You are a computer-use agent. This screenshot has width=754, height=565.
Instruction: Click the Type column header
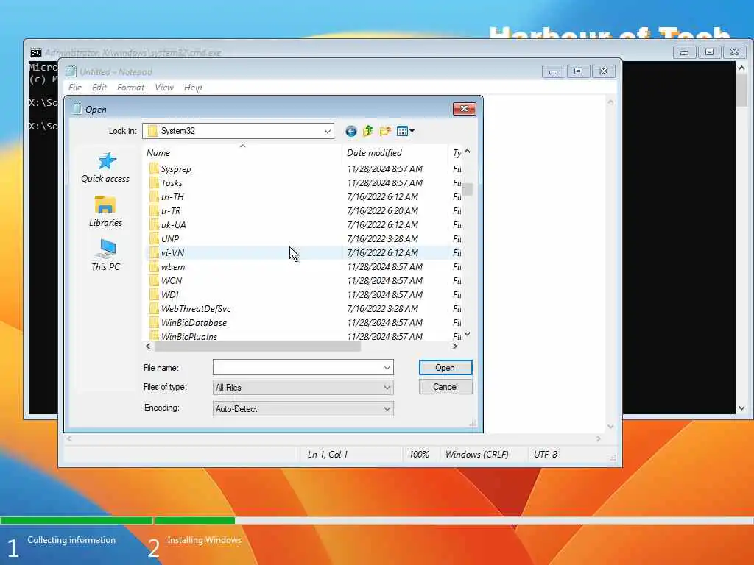(457, 153)
